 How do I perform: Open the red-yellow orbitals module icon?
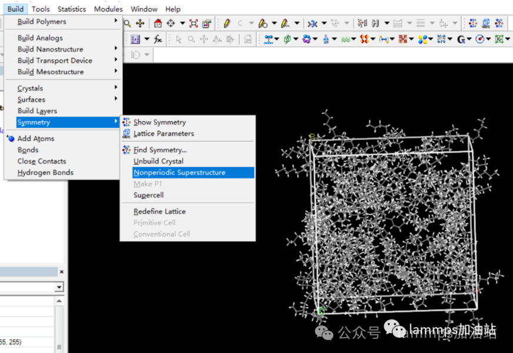tap(364, 39)
